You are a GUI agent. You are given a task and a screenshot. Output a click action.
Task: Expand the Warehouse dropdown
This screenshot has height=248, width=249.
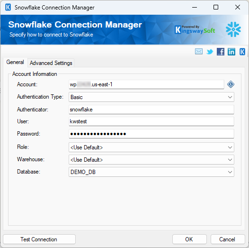[x=151, y=159]
